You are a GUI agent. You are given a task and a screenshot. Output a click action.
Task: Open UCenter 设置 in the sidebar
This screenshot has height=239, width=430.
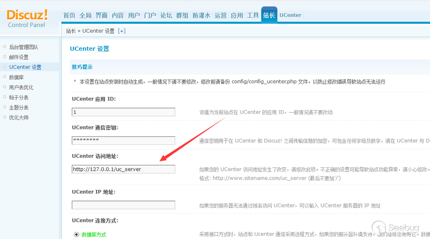tap(25, 67)
